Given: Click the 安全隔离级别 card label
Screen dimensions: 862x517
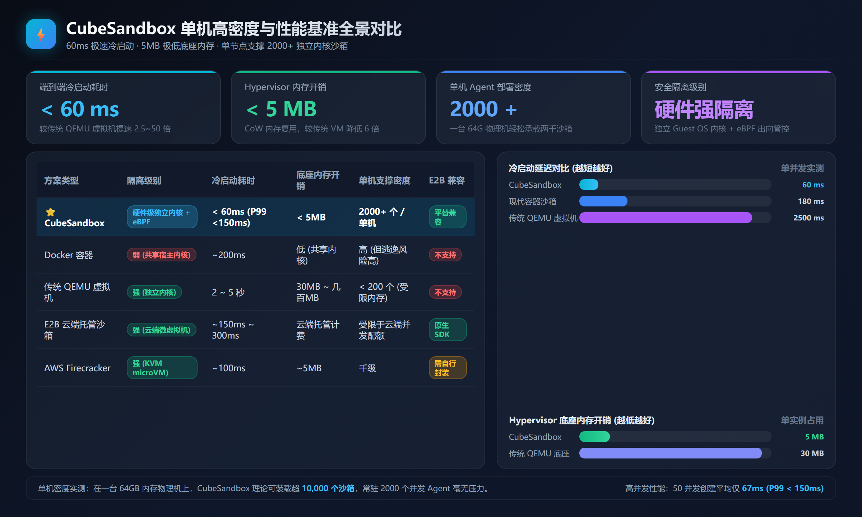Looking at the screenshot, I should [x=680, y=87].
